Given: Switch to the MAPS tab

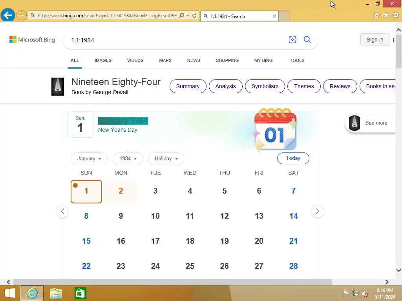Looking at the screenshot, I should 165,60.
